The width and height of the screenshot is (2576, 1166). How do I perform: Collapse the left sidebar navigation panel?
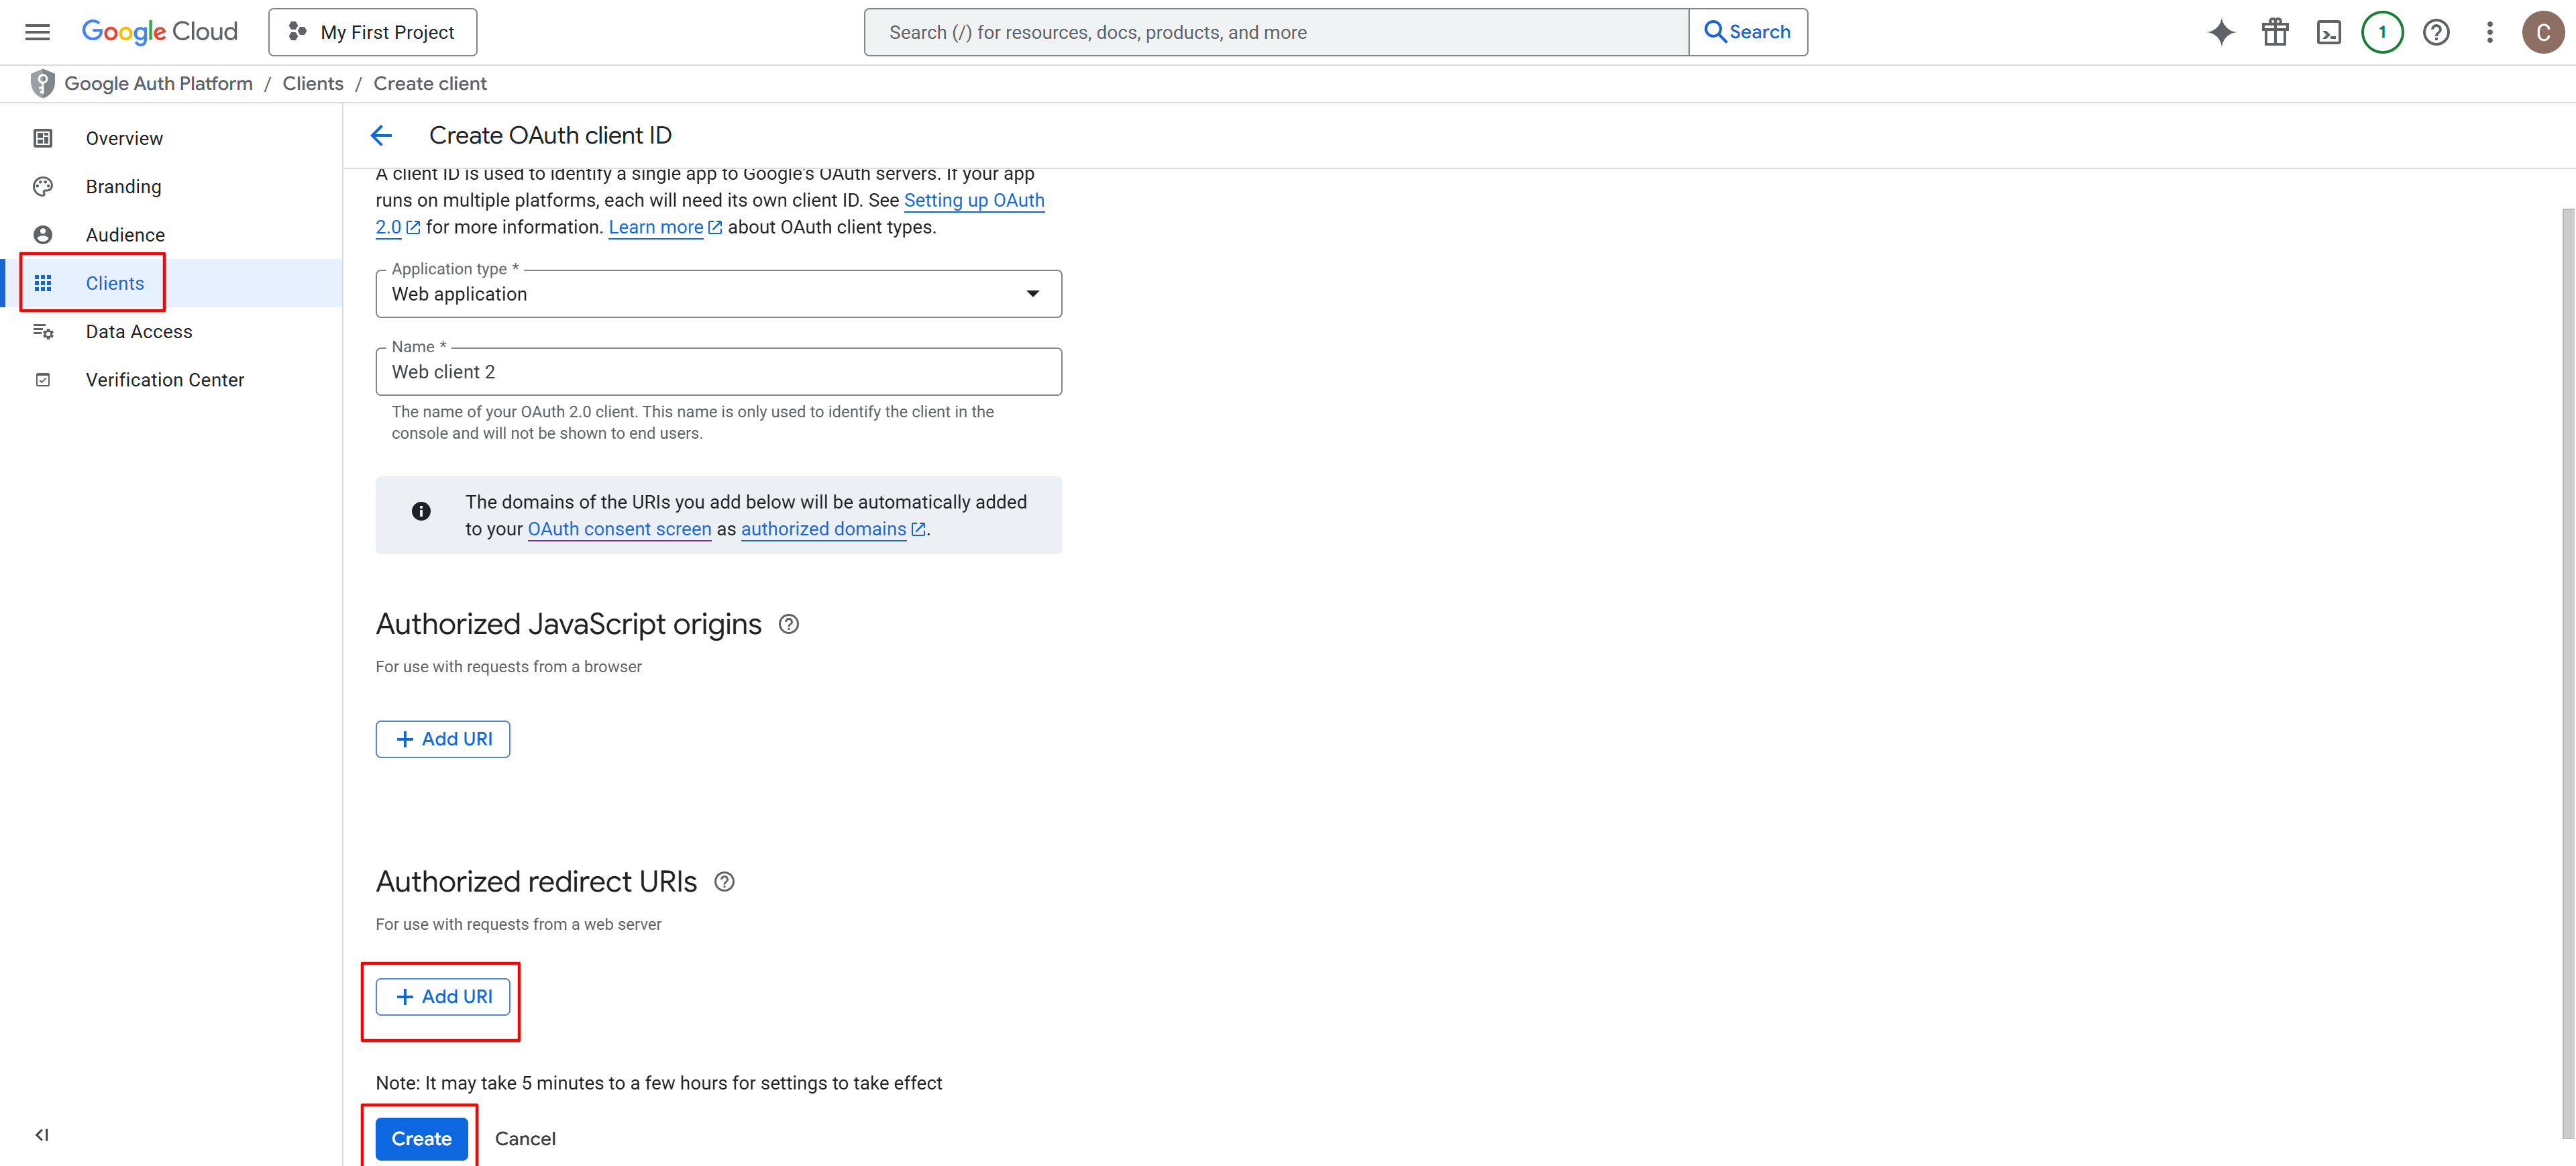click(x=42, y=1134)
